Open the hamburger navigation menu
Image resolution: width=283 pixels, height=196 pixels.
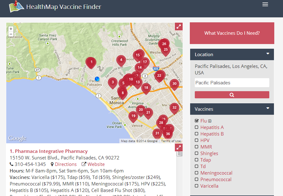(x=265, y=4)
